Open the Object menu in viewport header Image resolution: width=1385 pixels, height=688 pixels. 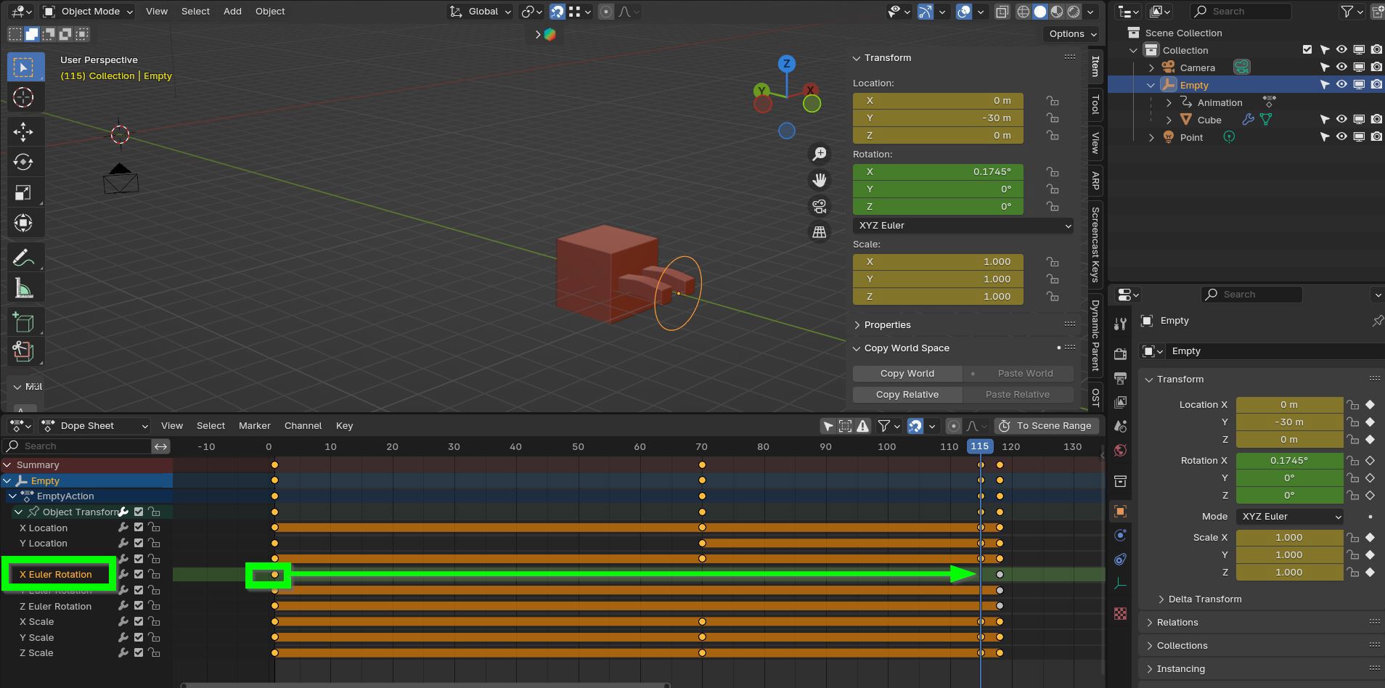coord(270,12)
